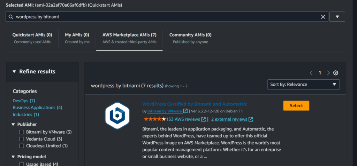
Task: Open the dropdown arrow beside the search bar
Action: 337,17
